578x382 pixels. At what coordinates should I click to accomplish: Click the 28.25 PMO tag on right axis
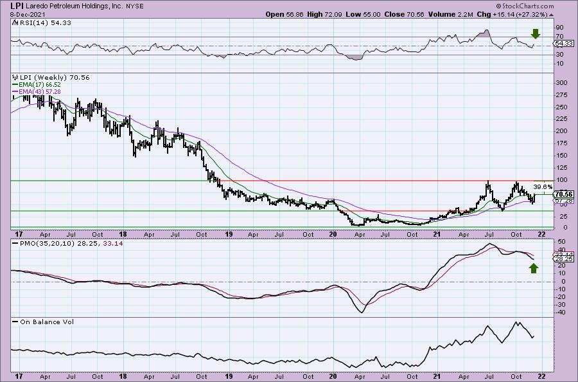[564, 259]
